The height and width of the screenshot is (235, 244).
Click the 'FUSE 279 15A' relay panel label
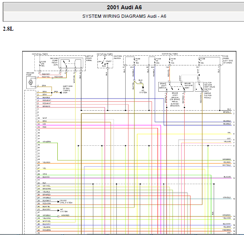[43, 64]
